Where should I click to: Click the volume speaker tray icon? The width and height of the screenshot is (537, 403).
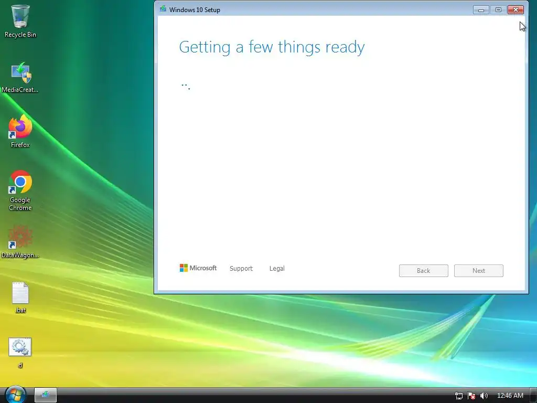(484, 396)
